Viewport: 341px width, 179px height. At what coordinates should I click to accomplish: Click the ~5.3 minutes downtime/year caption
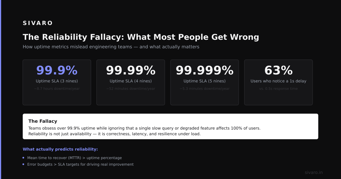205,89
